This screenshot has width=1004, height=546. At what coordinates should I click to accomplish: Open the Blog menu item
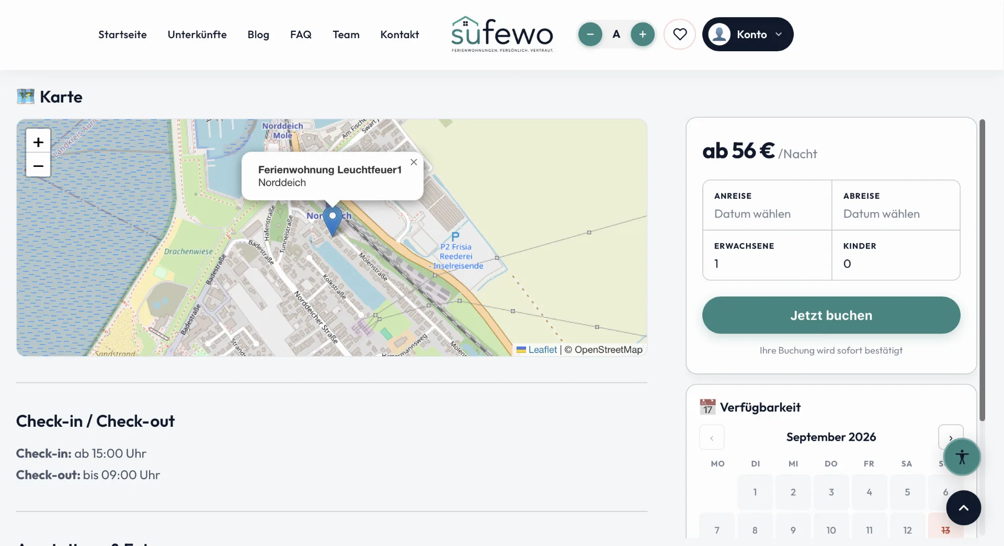258,35
